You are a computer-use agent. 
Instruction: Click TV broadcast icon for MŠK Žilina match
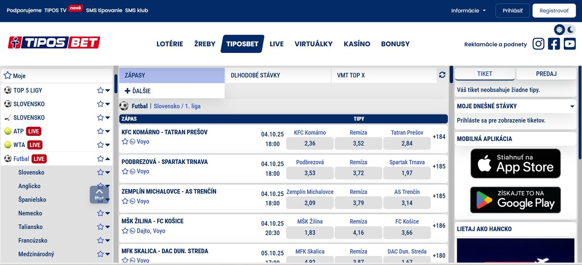coord(132,231)
